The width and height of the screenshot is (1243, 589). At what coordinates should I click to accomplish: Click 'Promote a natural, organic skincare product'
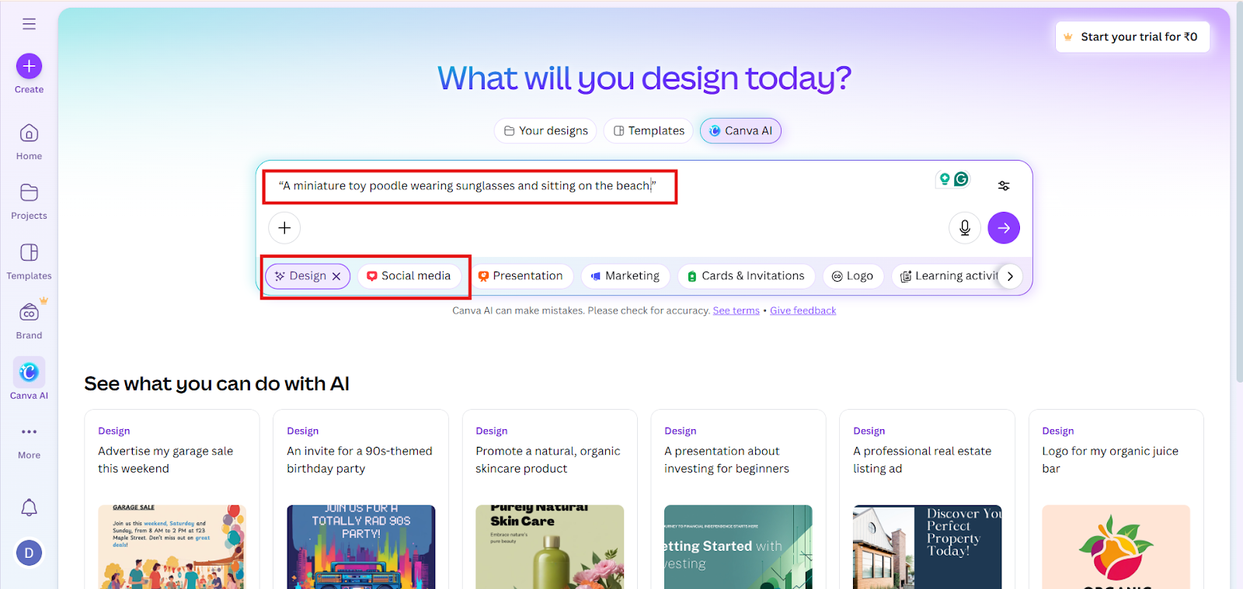click(x=548, y=459)
